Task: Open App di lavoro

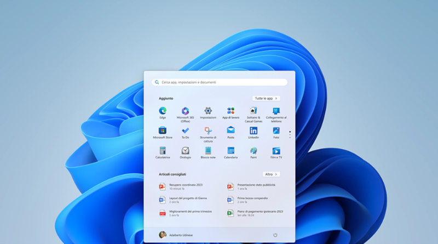Action: point(230,113)
